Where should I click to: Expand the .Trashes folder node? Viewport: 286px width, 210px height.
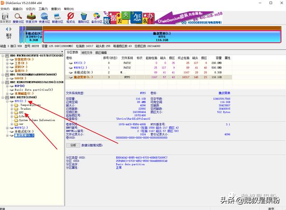(12, 109)
